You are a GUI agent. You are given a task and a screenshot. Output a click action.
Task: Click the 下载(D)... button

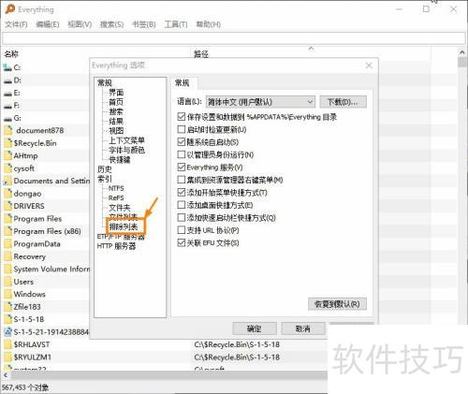[x=343, y=102]
